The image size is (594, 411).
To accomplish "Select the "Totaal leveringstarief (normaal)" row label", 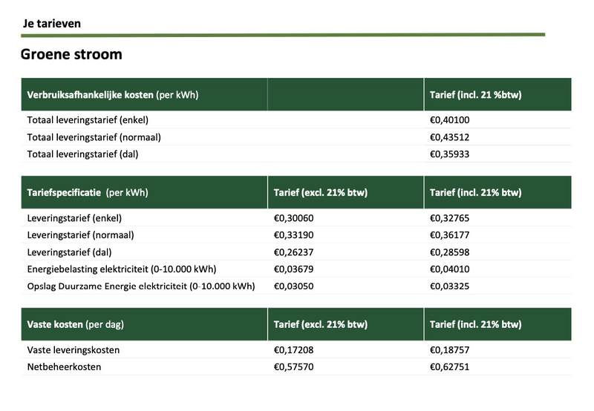I will tap(94, 137).
